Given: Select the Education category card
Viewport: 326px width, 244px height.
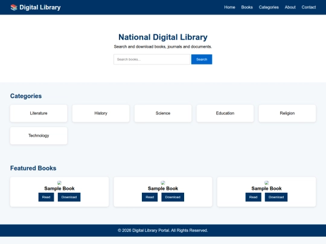Looking at the screenshot, I should [x=225, y=113].
